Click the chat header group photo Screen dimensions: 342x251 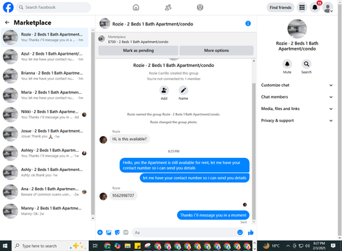(105, 23)
